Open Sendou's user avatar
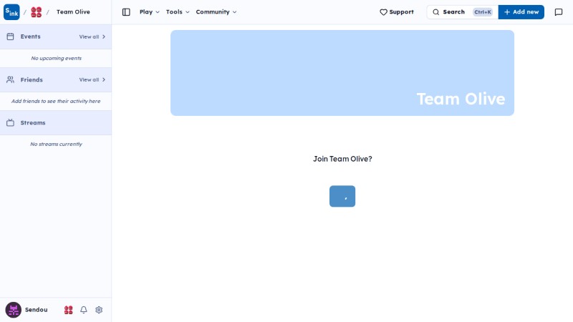The image size is (573, 322). [x=13, y=310]
